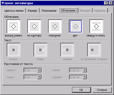Image resolution: width=114 pixels, height=95 pixels.
Task: Click the 'Расстояние от текста' group heading
Action: [18, 64]
